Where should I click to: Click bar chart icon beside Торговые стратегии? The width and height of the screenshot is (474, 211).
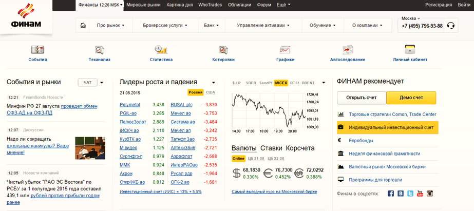[x=340, y=114]
